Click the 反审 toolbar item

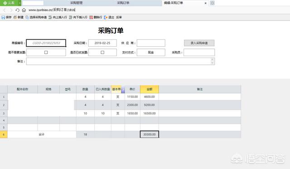tap(119, 17)
